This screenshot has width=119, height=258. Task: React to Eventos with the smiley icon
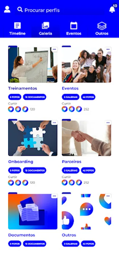click(x=72, y=109)
